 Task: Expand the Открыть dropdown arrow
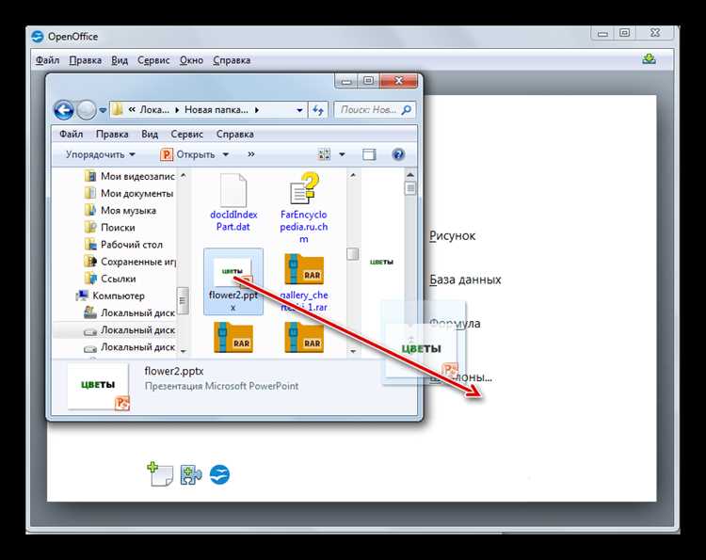pos(226,154)
